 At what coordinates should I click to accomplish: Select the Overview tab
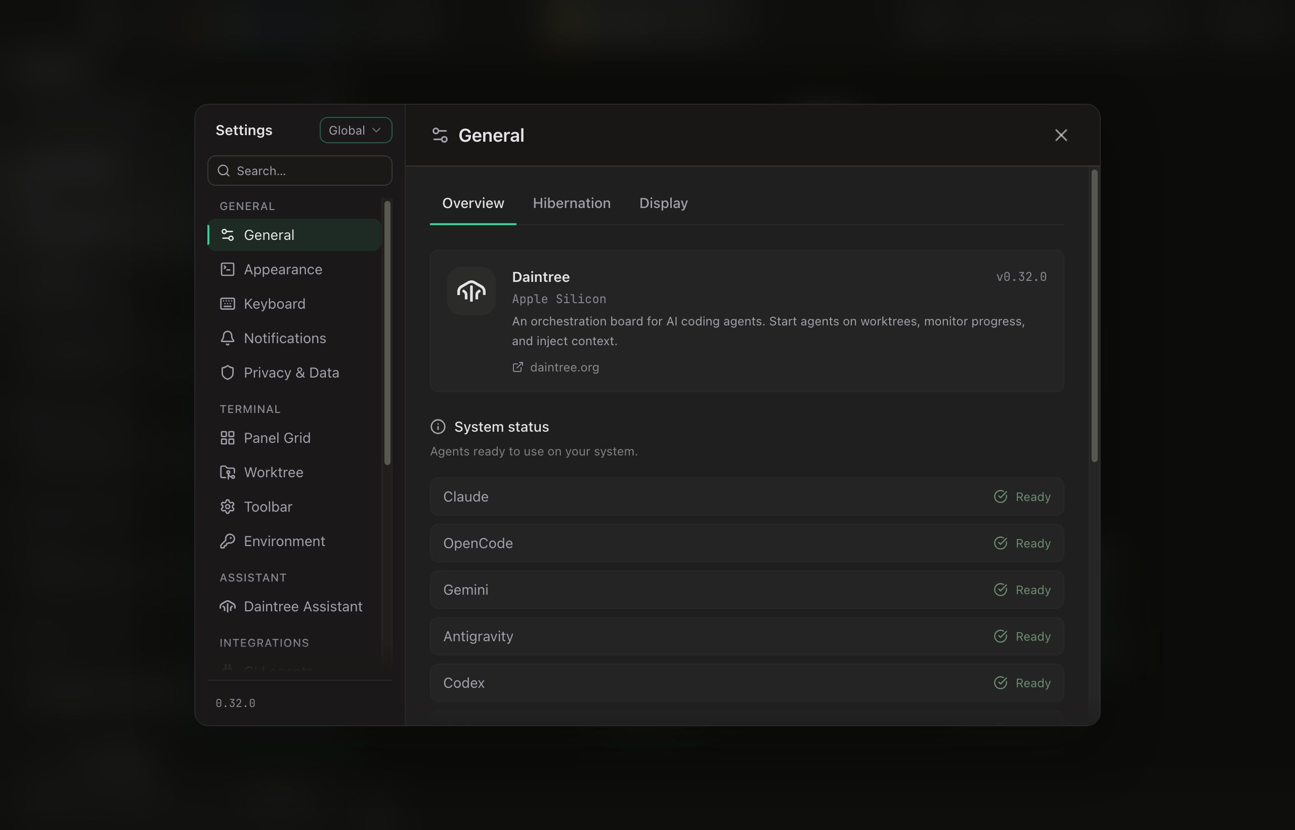click(x=473, y=203)
